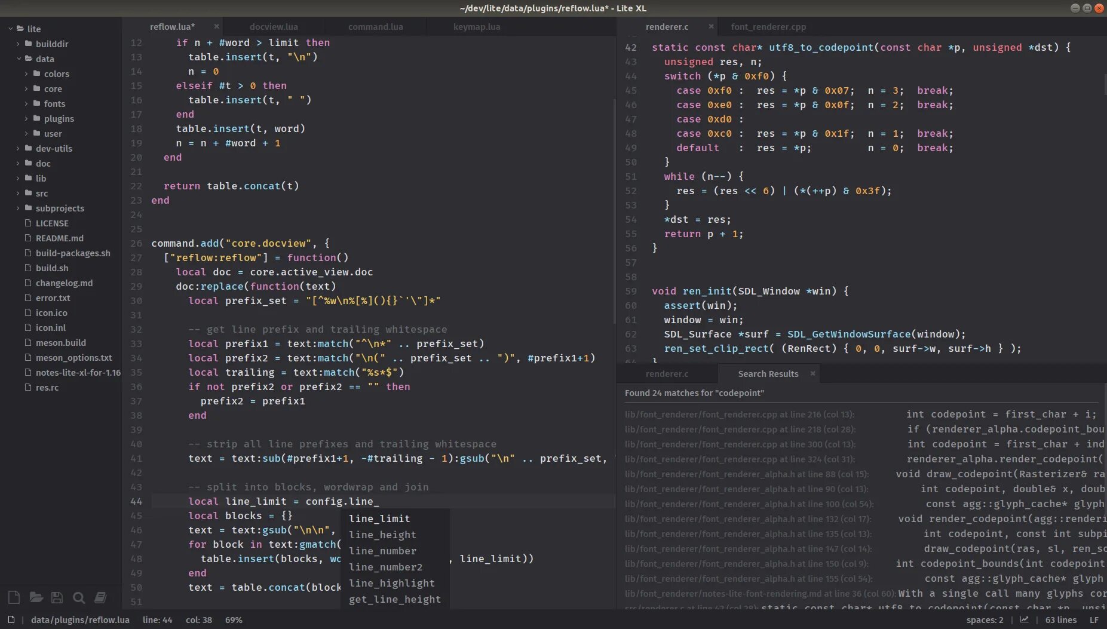Click the file icon beside error.txt
Image resolution: width=1107 pixels, height=629 pixels.
pos(28,297)
